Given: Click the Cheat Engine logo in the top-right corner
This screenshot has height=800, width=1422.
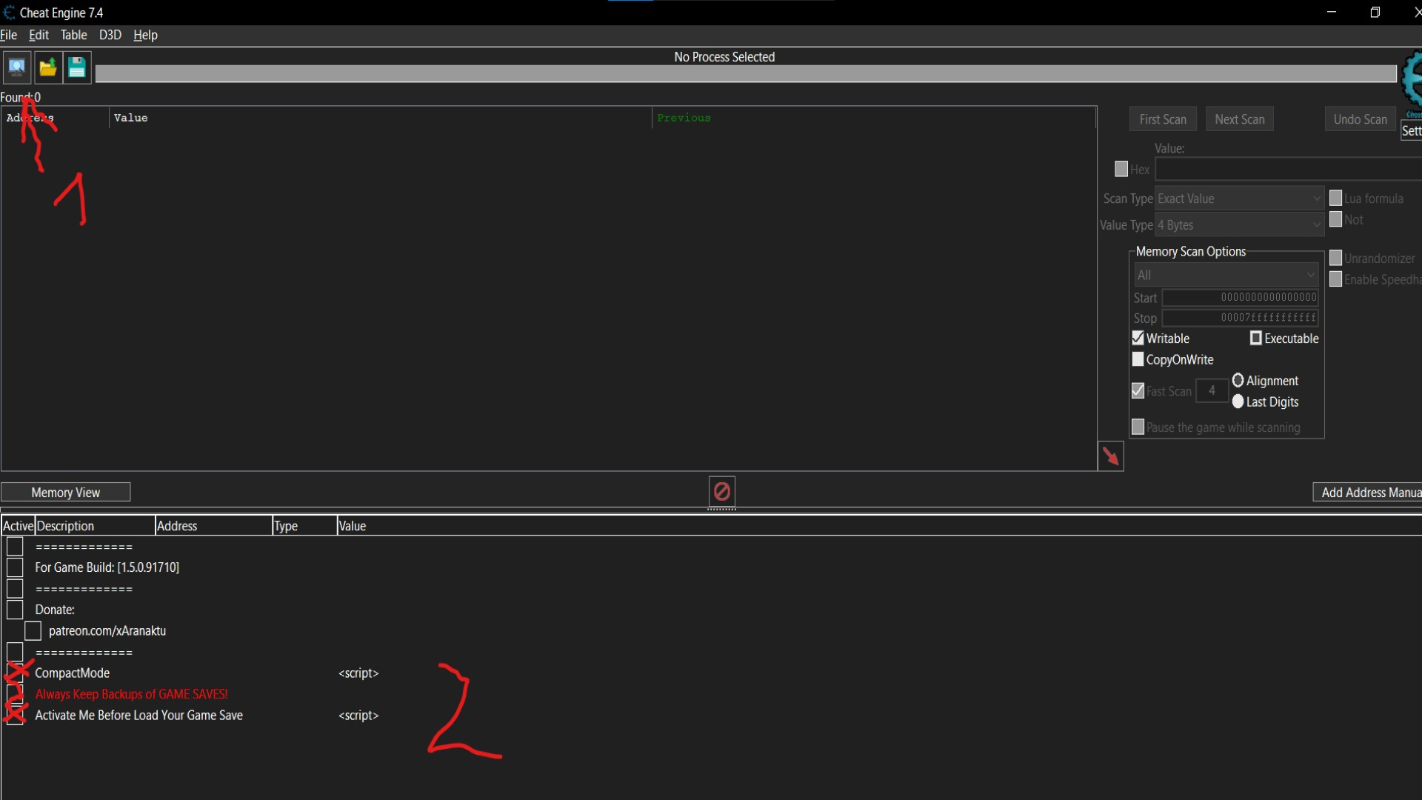Looking at the screenshot, I should pos(1412,80).
